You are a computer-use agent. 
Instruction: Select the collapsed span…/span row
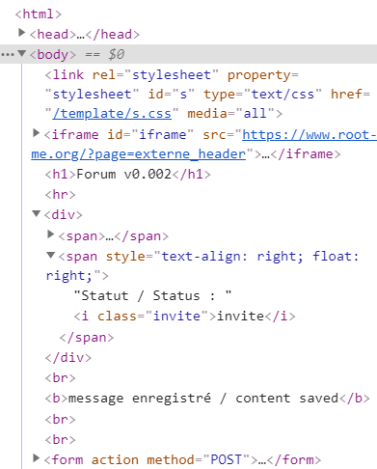click(114, 236)
